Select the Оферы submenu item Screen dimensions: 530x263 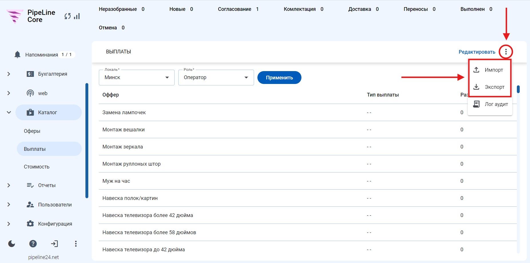pos(32,131)
